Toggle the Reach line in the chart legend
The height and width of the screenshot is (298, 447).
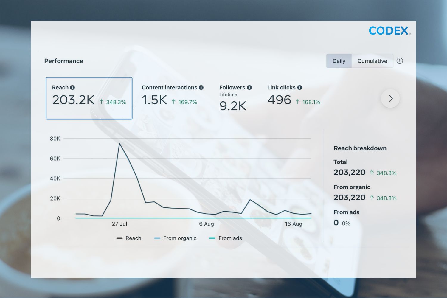pyautogui.click(x=129, y=238)
